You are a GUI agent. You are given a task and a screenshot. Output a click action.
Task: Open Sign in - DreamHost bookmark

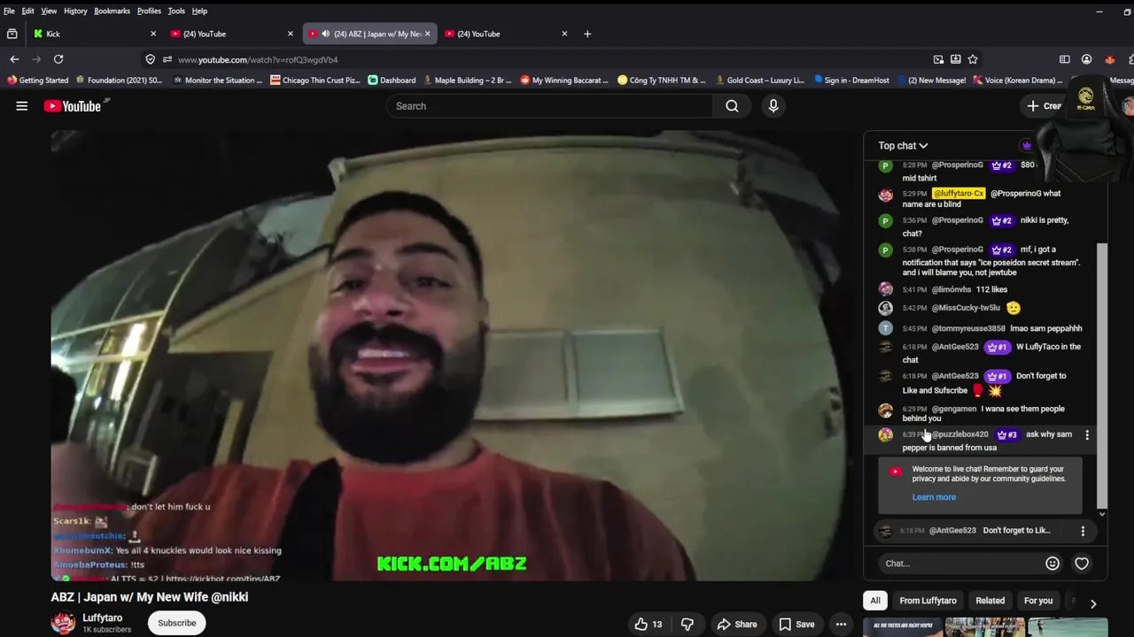click(851, 81)
